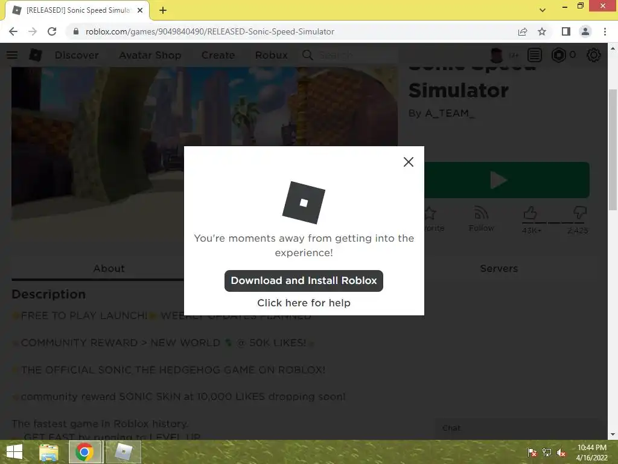The image size is (618, 464).
Task: Click the thumbs down dislike icon
Action: (580, 213)
